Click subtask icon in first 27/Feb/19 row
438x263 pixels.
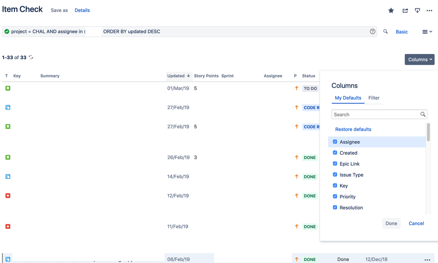click(x=8, y=107)
